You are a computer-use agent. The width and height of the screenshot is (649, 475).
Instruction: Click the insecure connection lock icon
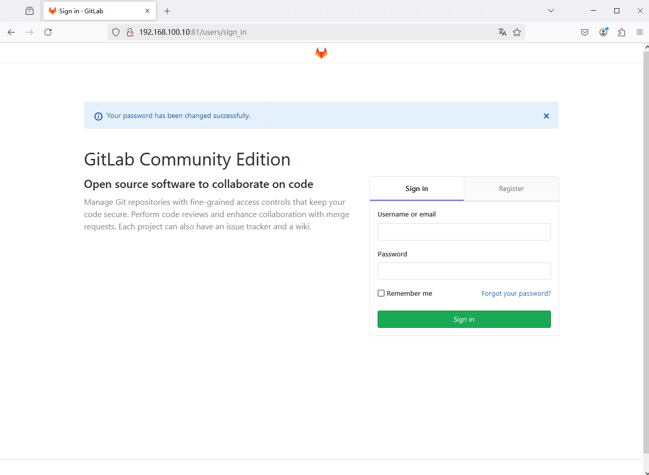click(x=130, y=32)
